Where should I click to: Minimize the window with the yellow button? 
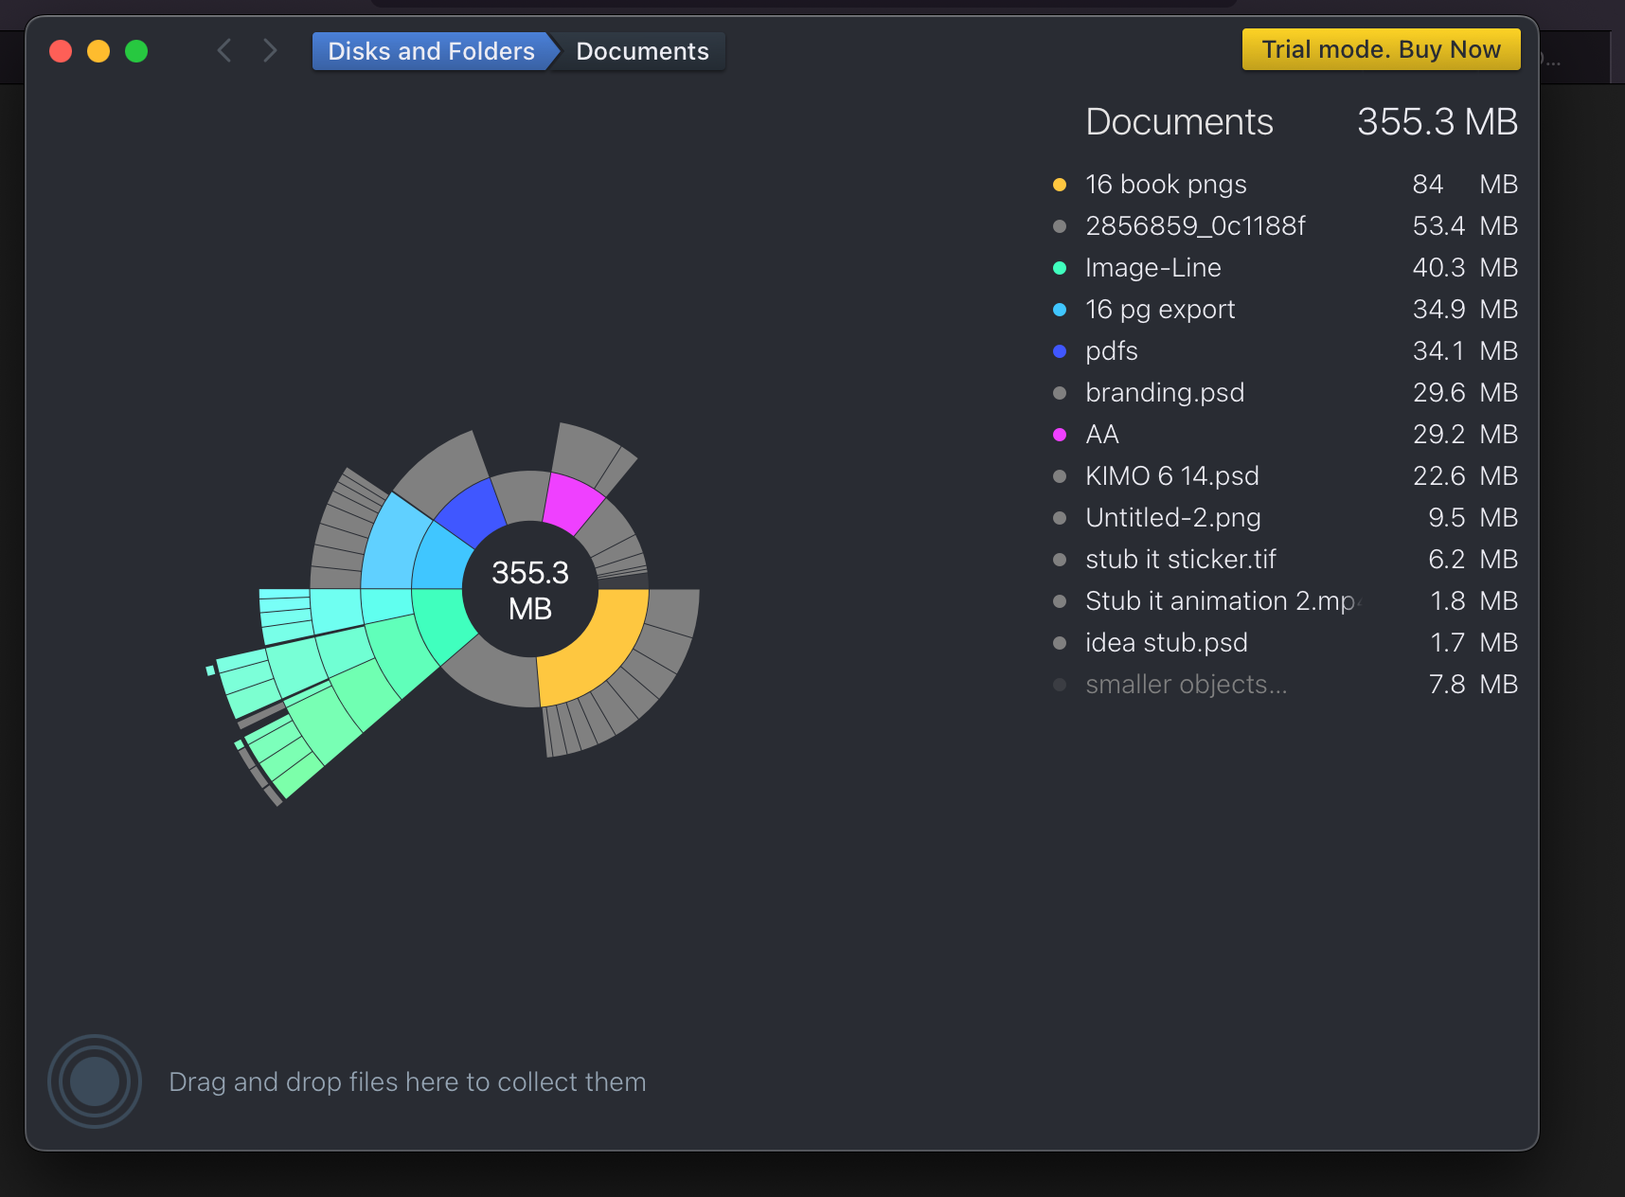pos(98,51)
